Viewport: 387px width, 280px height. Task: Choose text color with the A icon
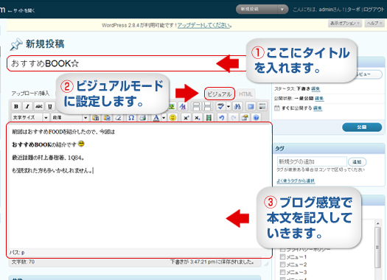(156, 117)
